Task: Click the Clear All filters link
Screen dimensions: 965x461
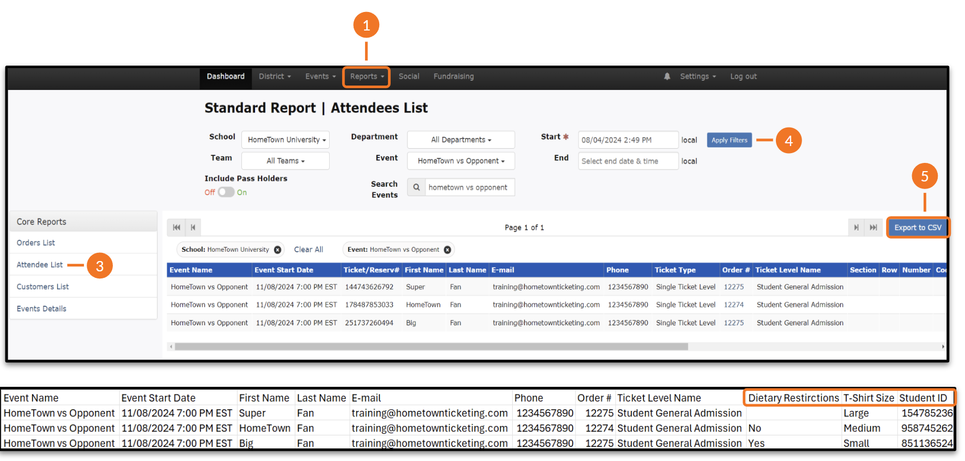Action: coord(308,250)
